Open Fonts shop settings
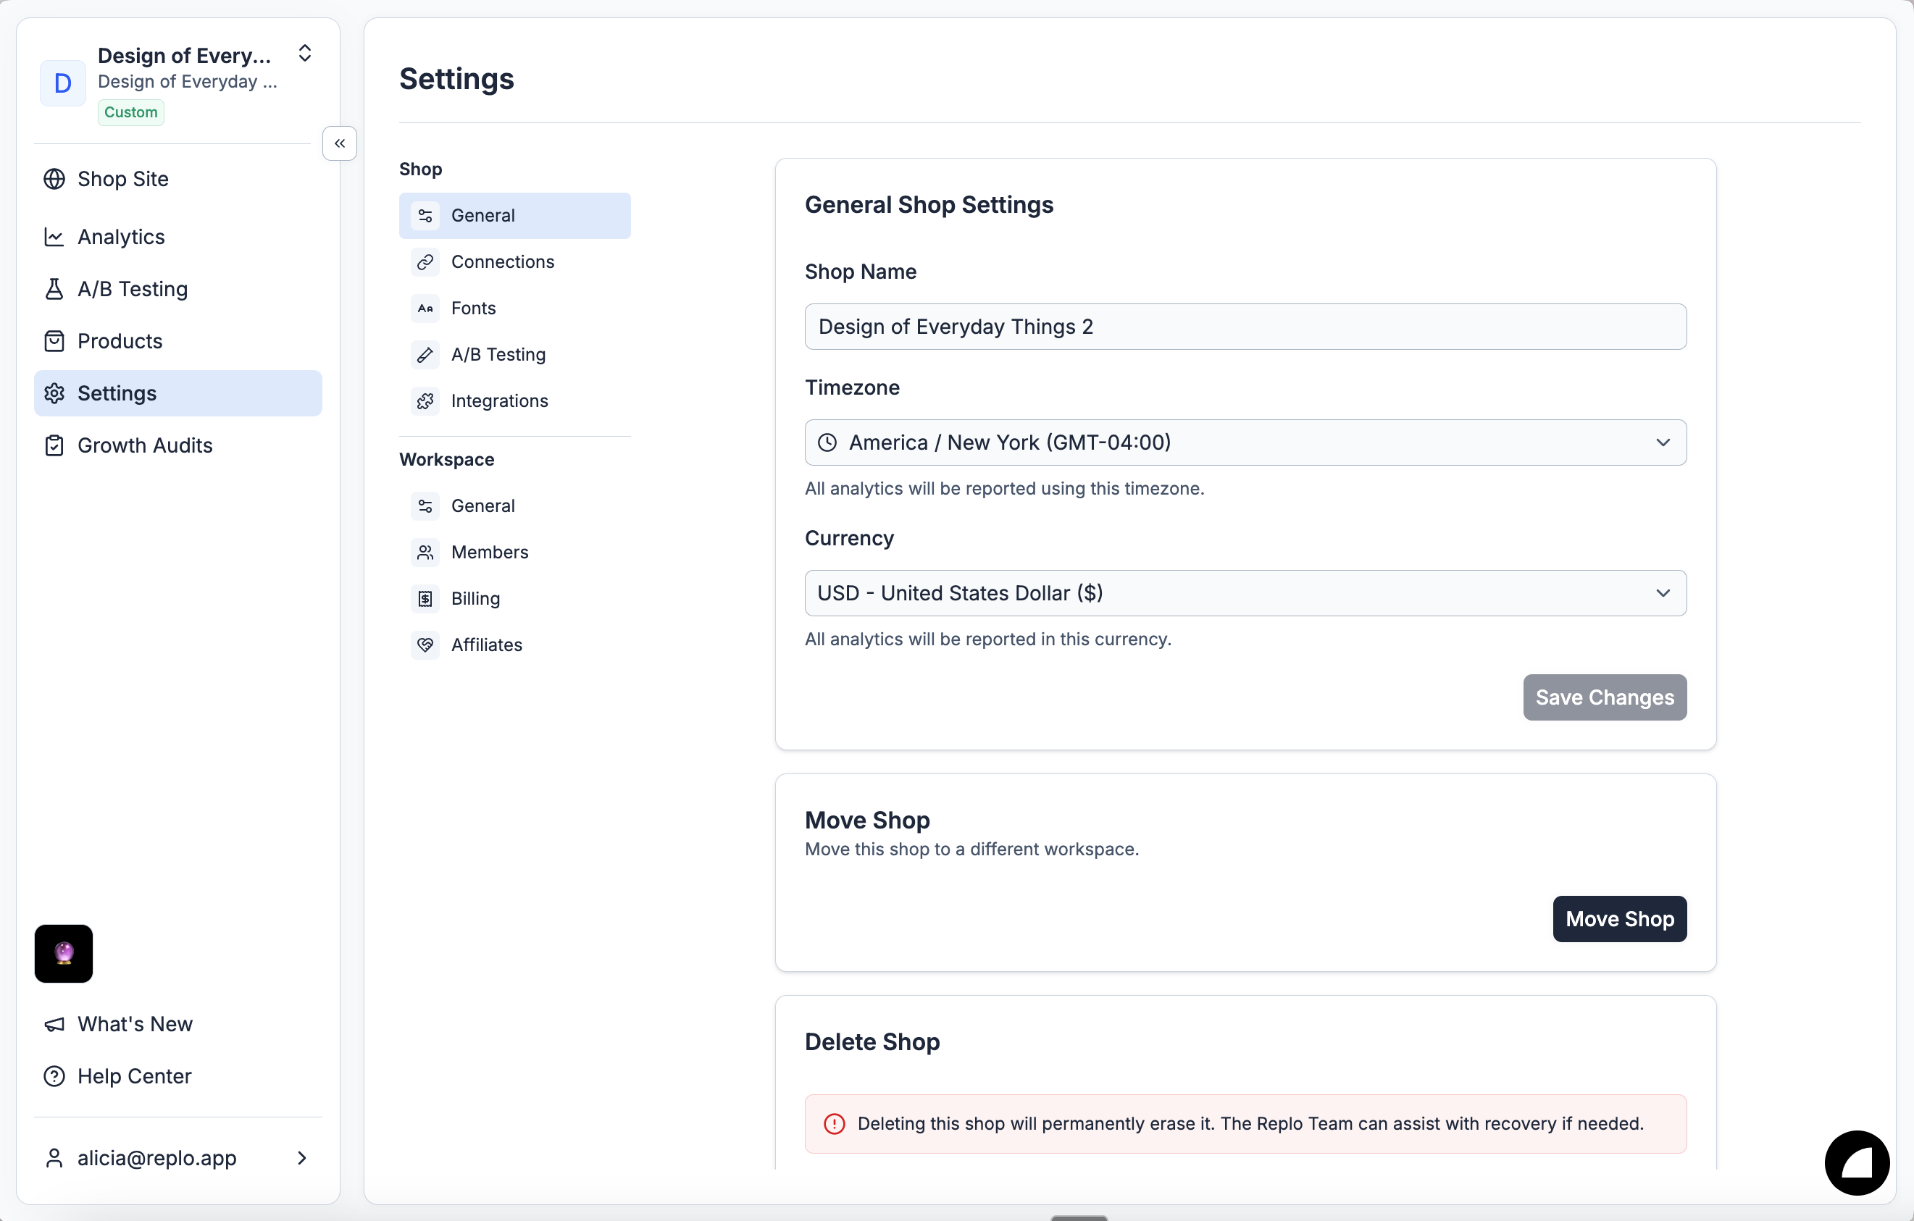1914x1221 pixels. pos(473,309)
